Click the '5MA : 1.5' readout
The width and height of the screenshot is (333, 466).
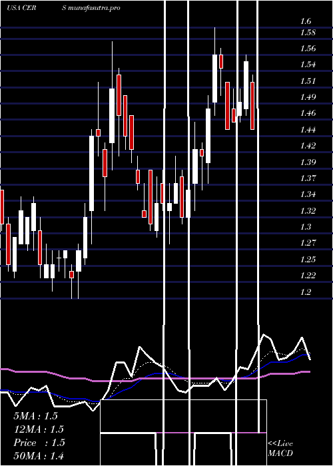tap(36, 416)
